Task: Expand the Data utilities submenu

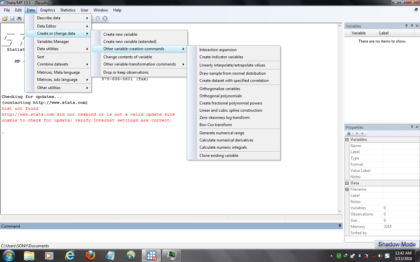Action: click(x=58, y=49)
